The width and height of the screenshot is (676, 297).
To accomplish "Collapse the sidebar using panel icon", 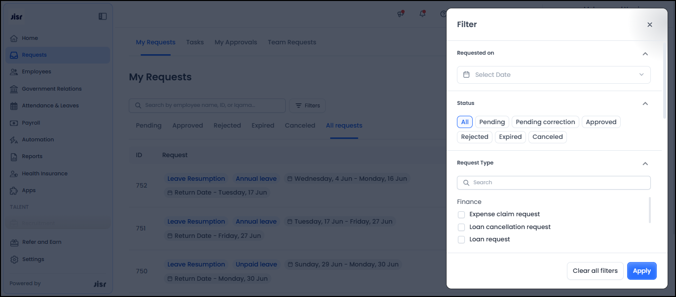I will (103, 16).
